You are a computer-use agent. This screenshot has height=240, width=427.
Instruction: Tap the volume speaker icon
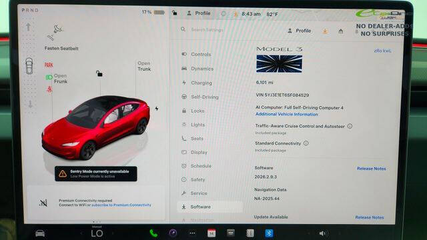(x=322, y=233)
